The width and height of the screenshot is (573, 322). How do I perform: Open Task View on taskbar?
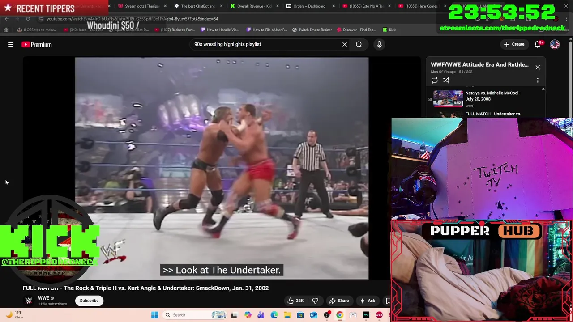click(x=234, y=315)
